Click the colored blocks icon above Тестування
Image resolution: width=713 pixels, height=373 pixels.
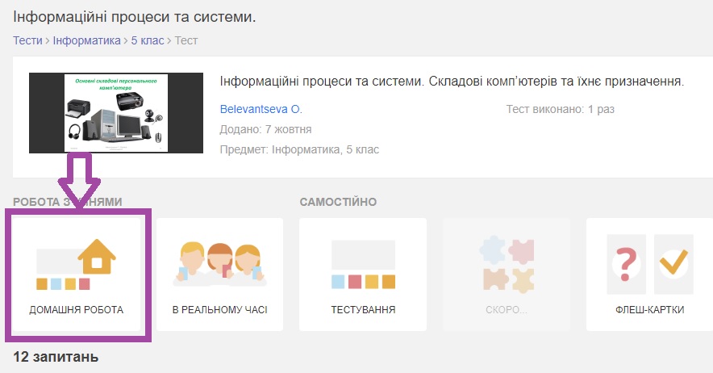pos(363,264)
